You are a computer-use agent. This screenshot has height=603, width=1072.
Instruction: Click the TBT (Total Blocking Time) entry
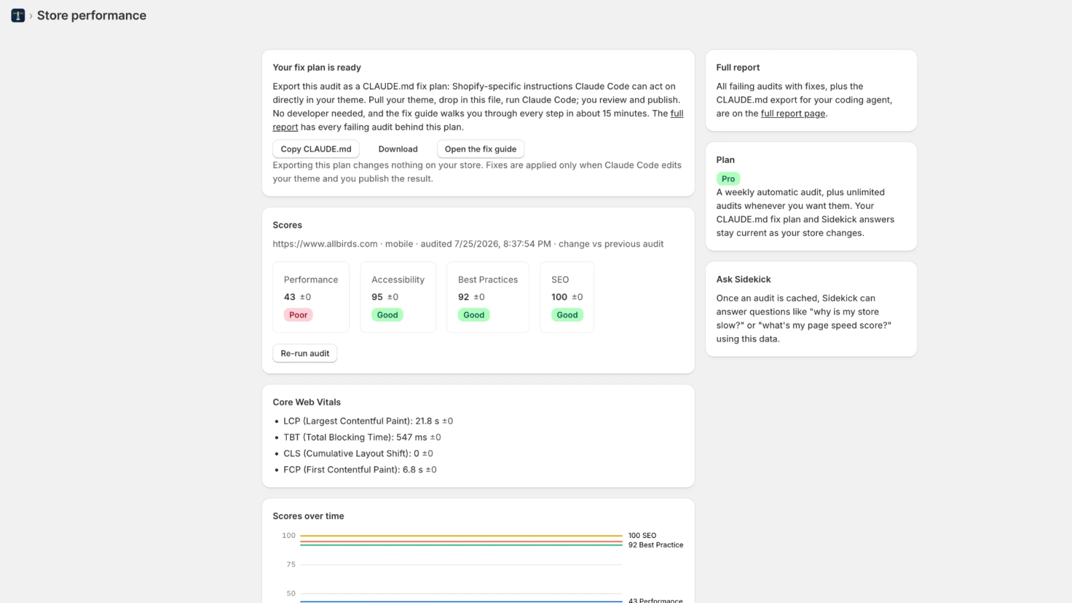coord(362,437)
